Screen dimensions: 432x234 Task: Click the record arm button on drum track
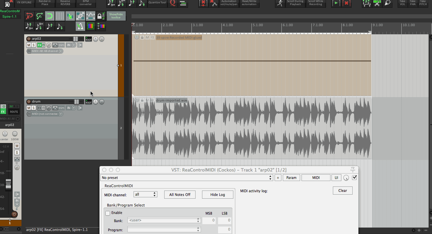[x=29, y=102]
